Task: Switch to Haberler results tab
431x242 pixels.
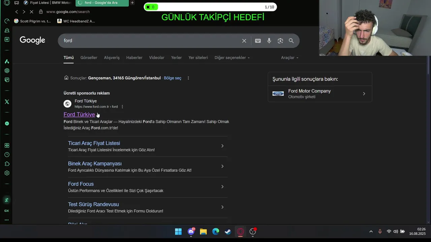Action: pyautogui.click(x=134, y=57)
